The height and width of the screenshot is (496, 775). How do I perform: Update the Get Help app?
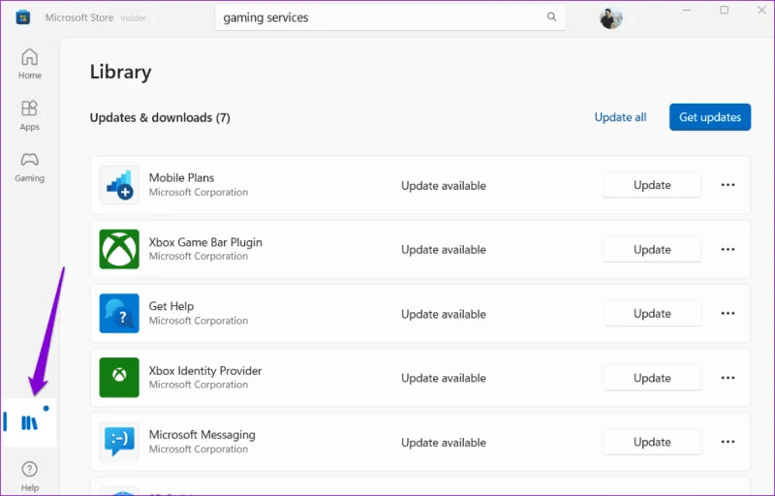[x=652, y=313]
